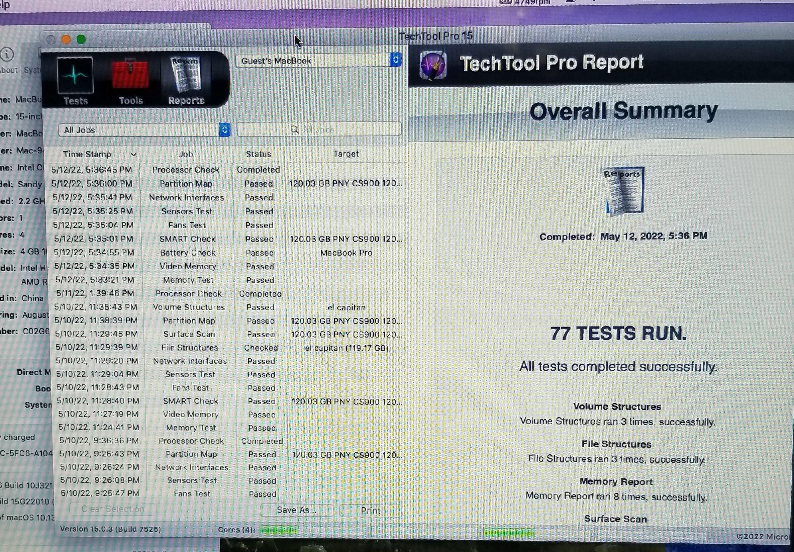
Task: Open the All Jobs filter dropdown
Action: [x=144, y=130]
